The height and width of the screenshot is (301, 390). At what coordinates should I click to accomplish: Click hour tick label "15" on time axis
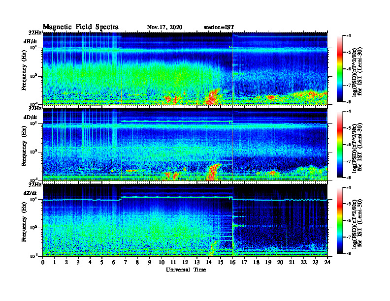click(221, 262)
